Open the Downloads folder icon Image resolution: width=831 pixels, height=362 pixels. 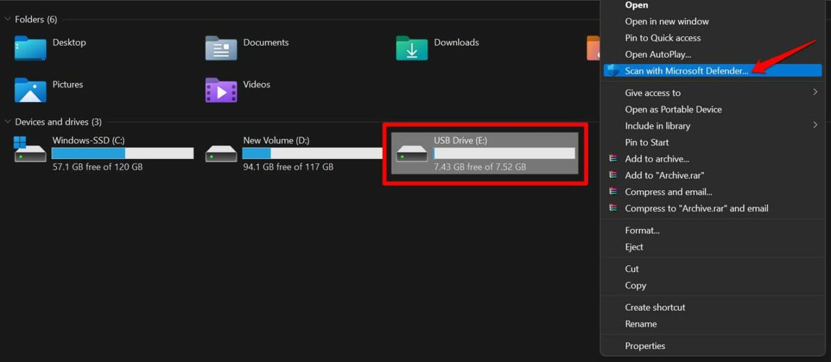412,48
